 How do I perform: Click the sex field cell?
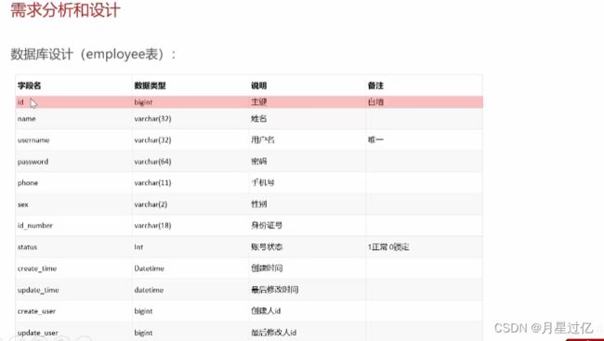[22, 204]
